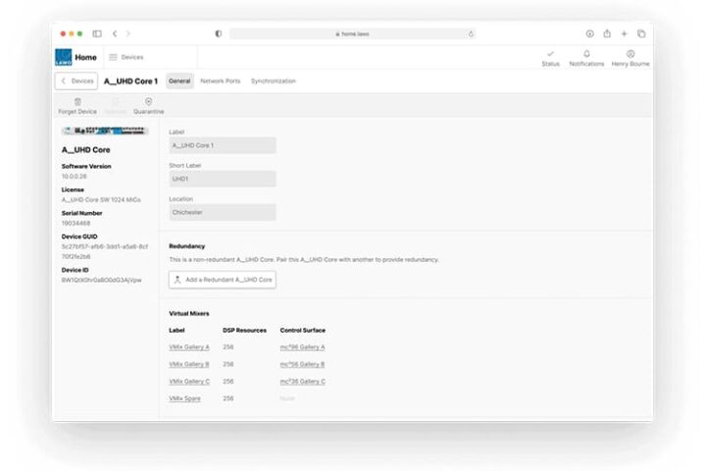Viewport: 706px width, 471px height.
Task: Click the DSP Resources column header
Action: [x=244, y=331]
